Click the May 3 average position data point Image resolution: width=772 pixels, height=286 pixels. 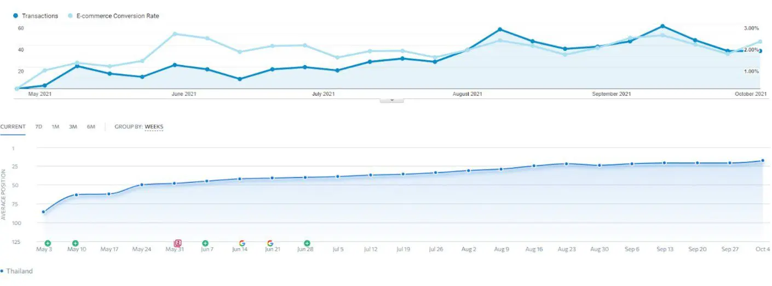pyautogui.click(x=43, y=212)
